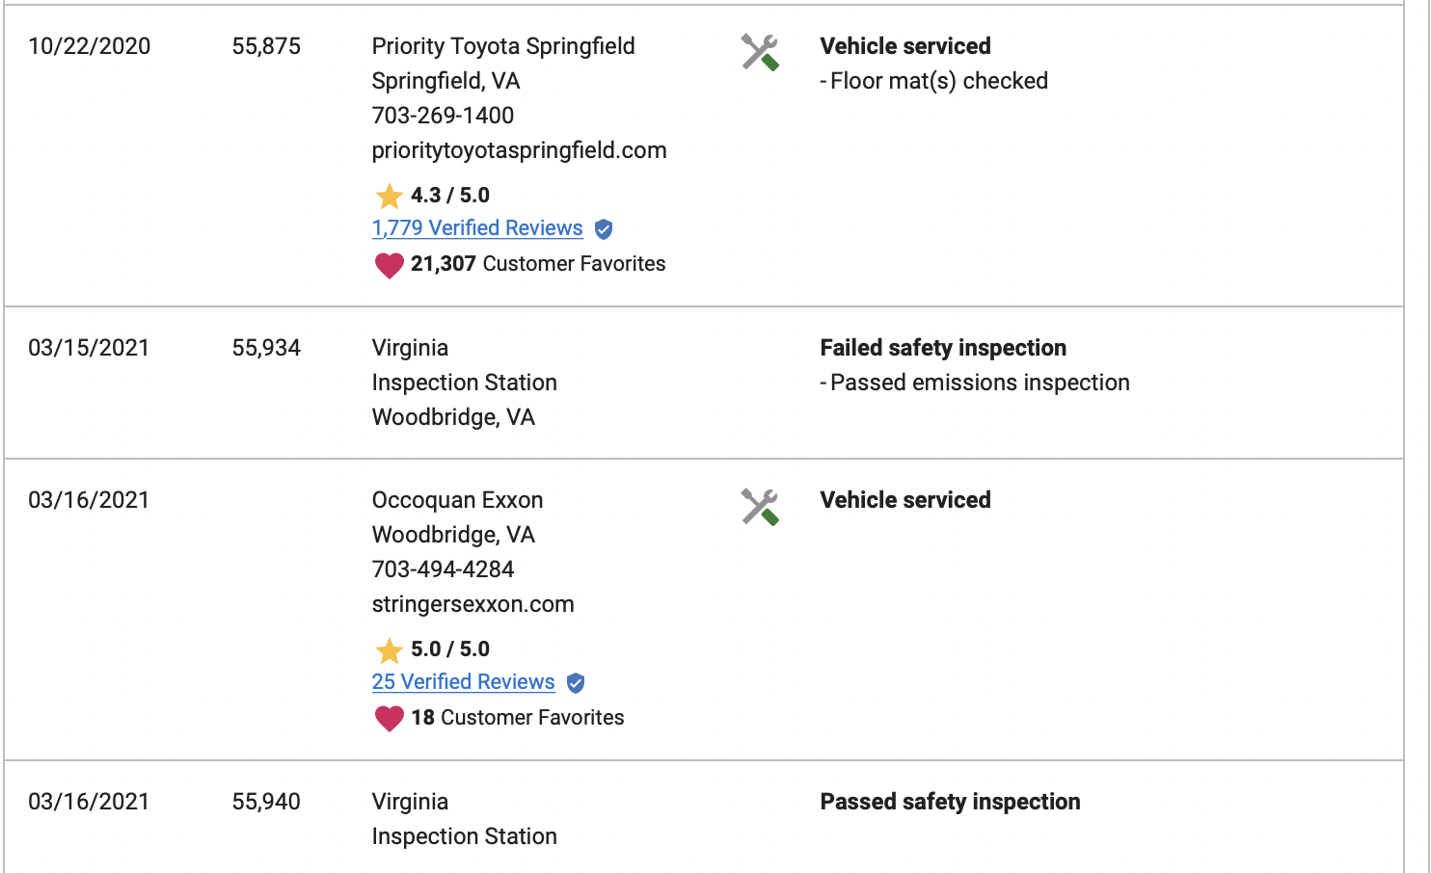Click the 55,934 mileage reading
Image resolution: width=1431 pixels, height=873 pixels.
pyautogui.click(x=266, y=348)
